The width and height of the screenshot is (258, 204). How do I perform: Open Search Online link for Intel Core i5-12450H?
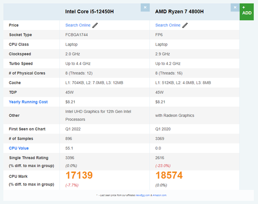(78, 25)
